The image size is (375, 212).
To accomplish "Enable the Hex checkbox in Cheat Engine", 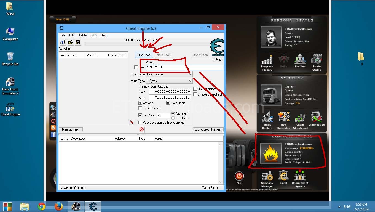I will (136, 67).
